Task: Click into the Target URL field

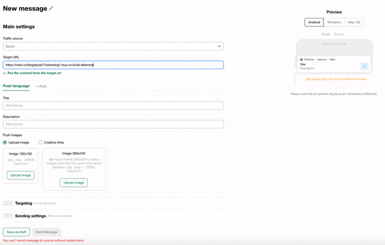Action: [x=113, y=65]
